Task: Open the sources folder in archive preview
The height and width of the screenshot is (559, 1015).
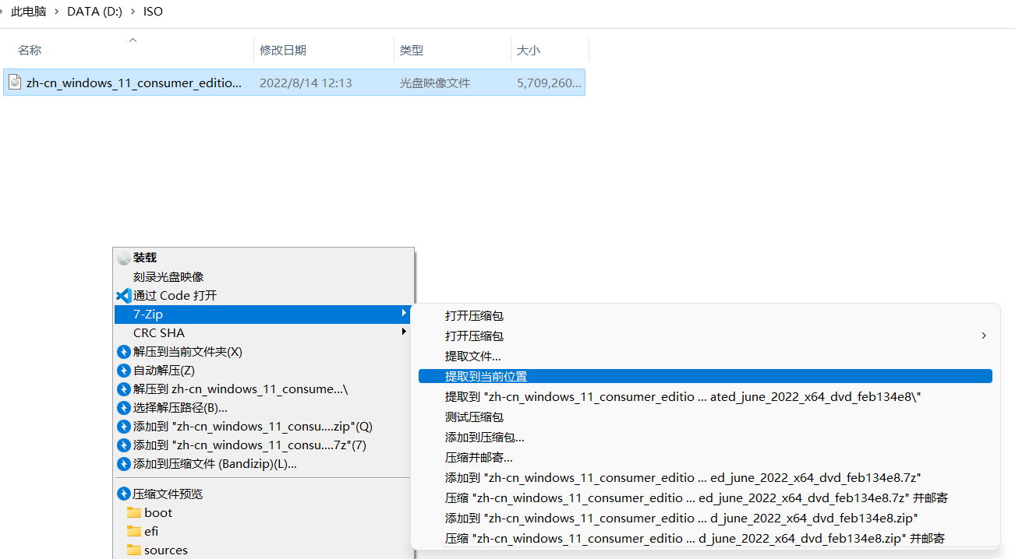Action: point(165,550)
